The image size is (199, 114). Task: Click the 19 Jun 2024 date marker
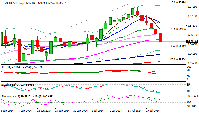point(63,111)
